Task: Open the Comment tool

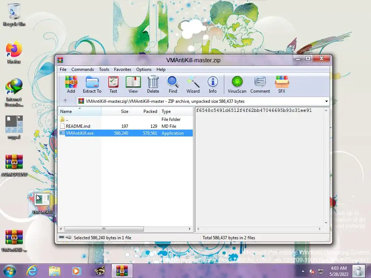Action: pyautogui.click(x=260, y=84)
